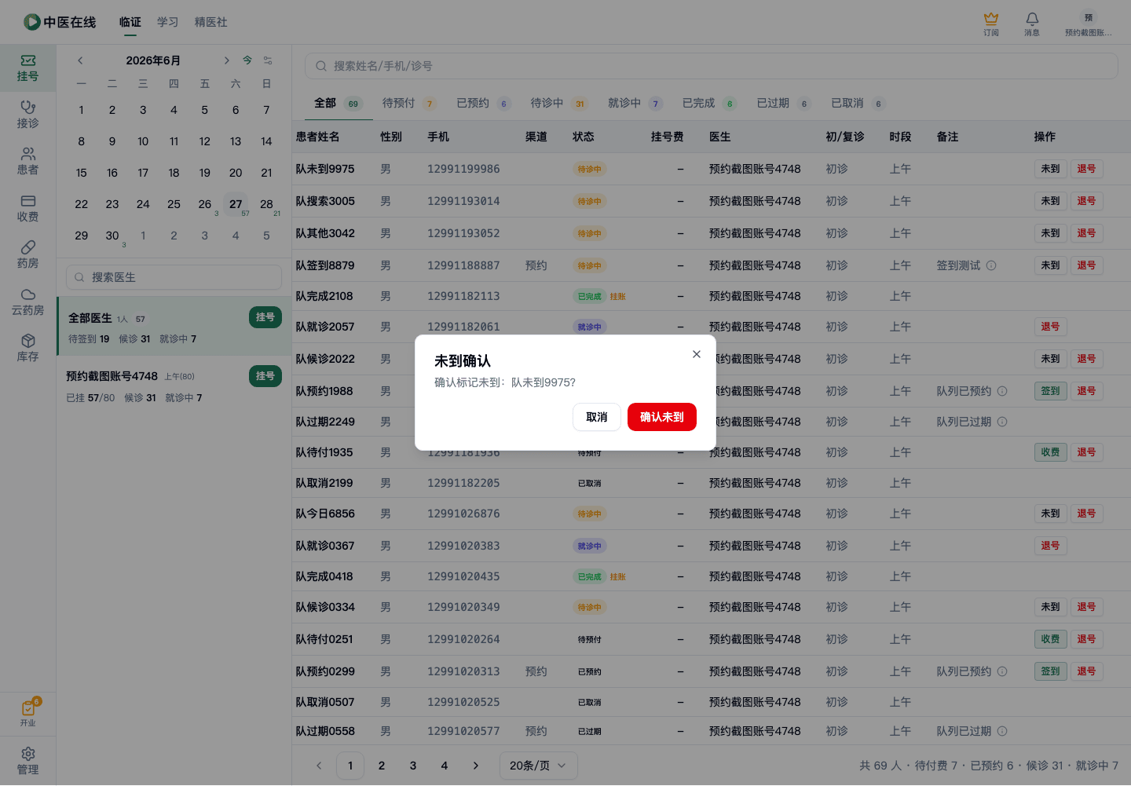Click info icon next to 签到测试 note
Screen dimensions: 1131x786
[991, 265]
